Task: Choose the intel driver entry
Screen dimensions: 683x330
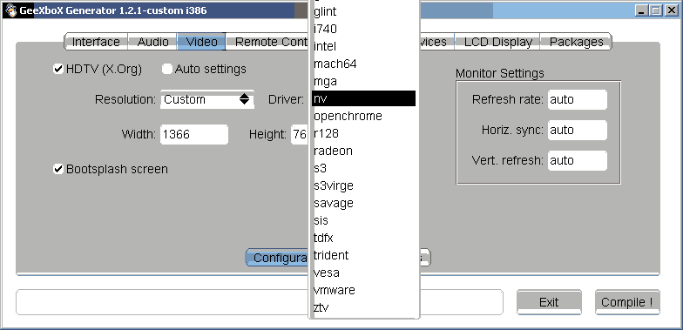Action: 364,46
